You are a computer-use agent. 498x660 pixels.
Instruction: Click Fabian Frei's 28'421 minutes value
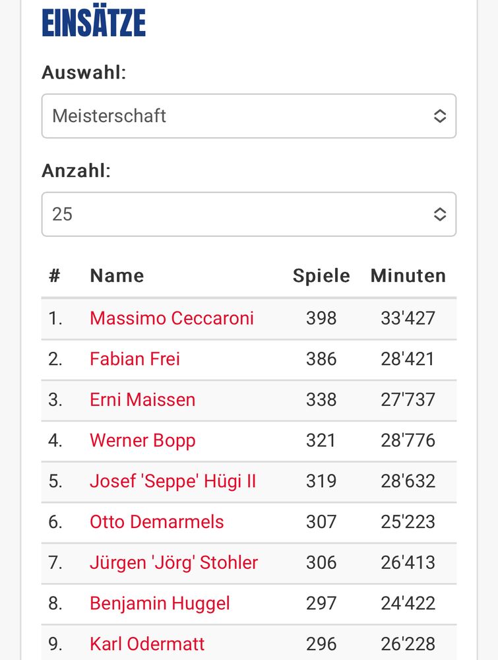pyautogui.click(x=408, y=359)
